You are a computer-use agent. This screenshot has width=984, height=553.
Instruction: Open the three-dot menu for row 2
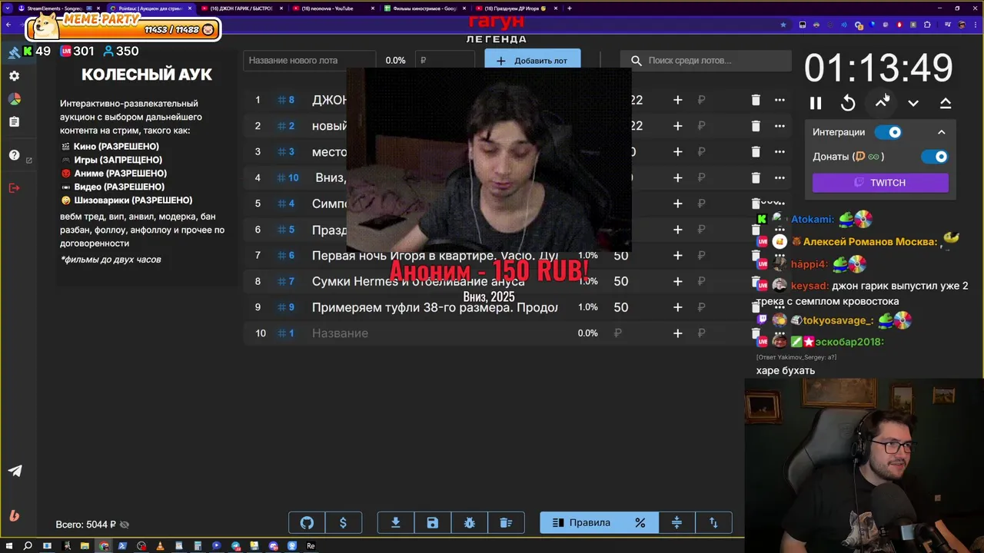[780, 126]
